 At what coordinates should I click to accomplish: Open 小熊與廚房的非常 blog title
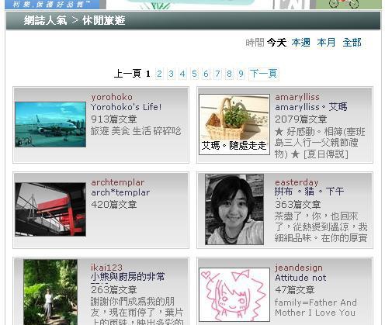127,277
